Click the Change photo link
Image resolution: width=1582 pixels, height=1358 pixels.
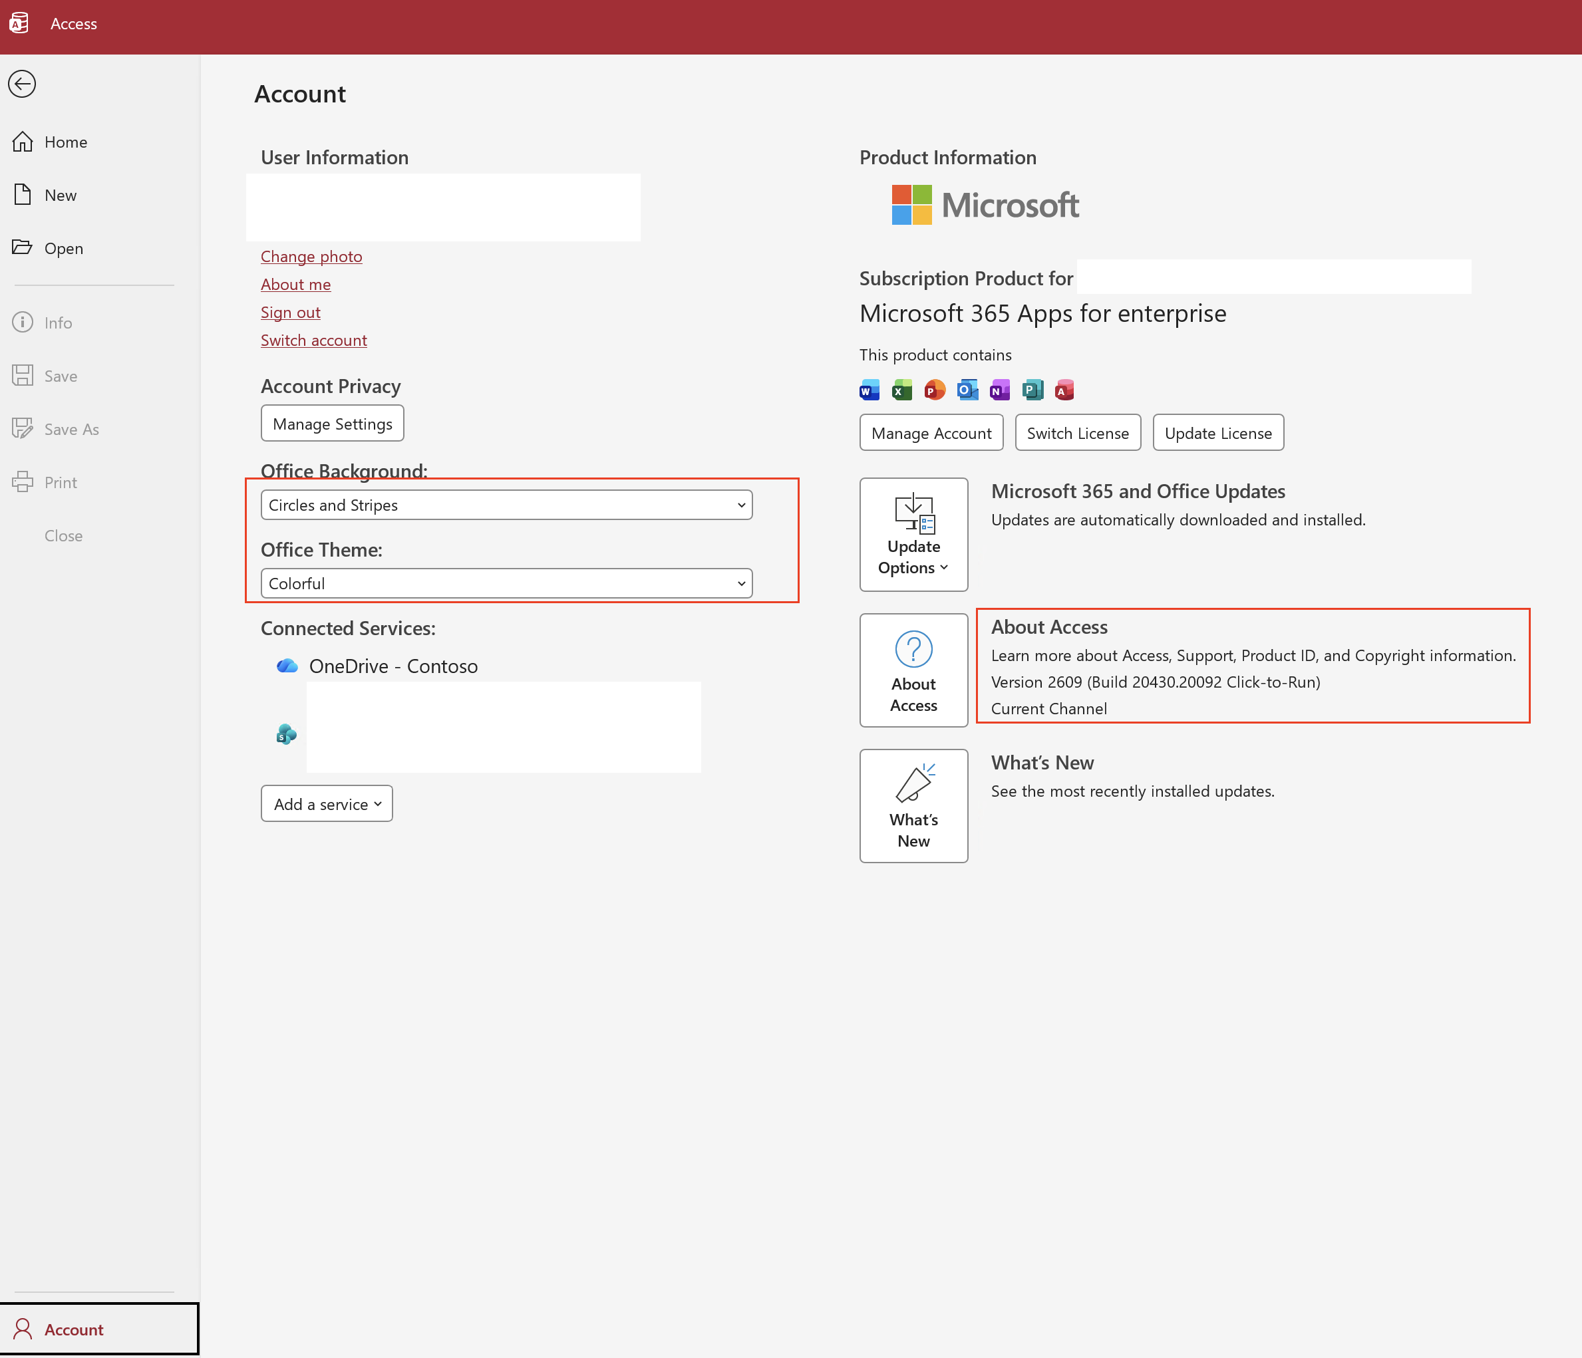311,257
